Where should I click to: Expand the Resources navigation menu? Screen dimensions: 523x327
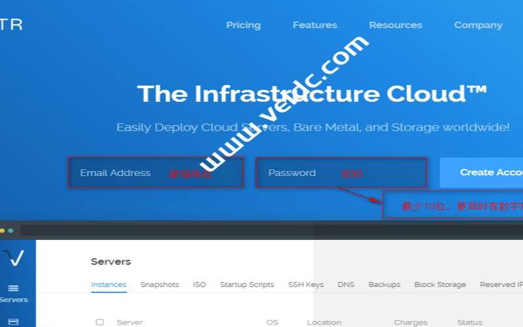tap(396, 25)
